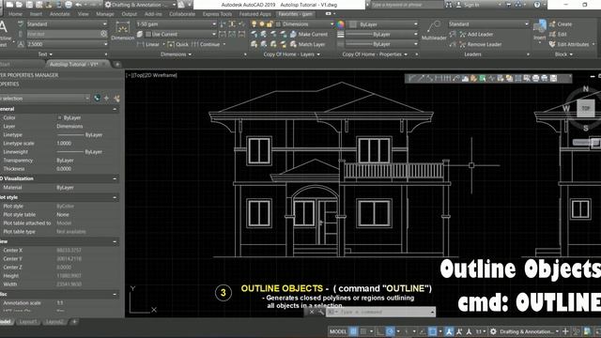Click the find text search icon
Screen dimensions: 601x338
[103, 34]
